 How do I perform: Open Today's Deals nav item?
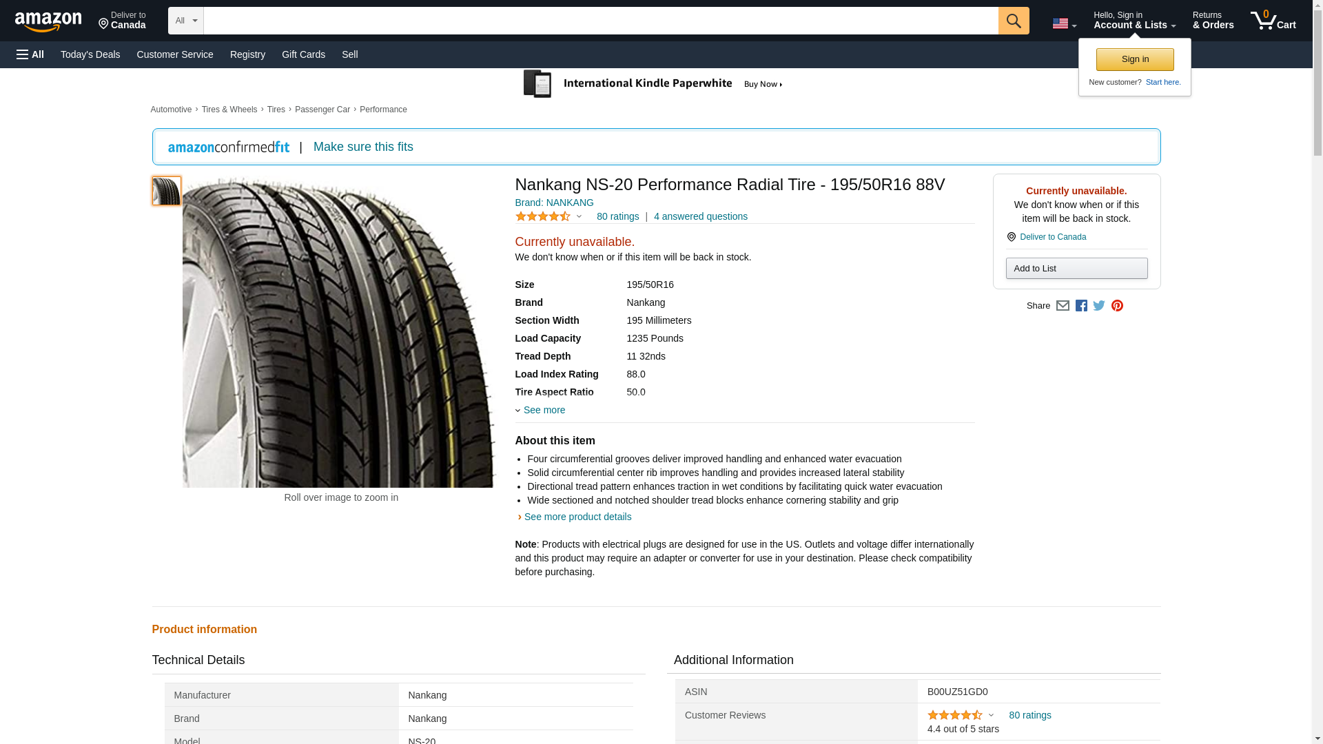coord(90,54)
